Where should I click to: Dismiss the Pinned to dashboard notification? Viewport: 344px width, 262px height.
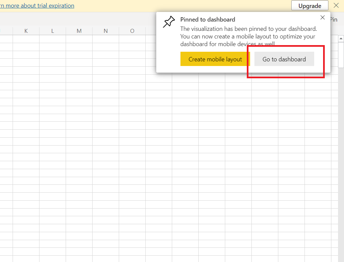[322, 18]
